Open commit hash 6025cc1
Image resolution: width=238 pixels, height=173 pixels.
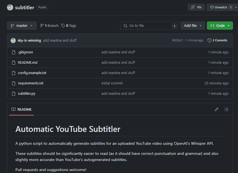click(x=178, y=40)
